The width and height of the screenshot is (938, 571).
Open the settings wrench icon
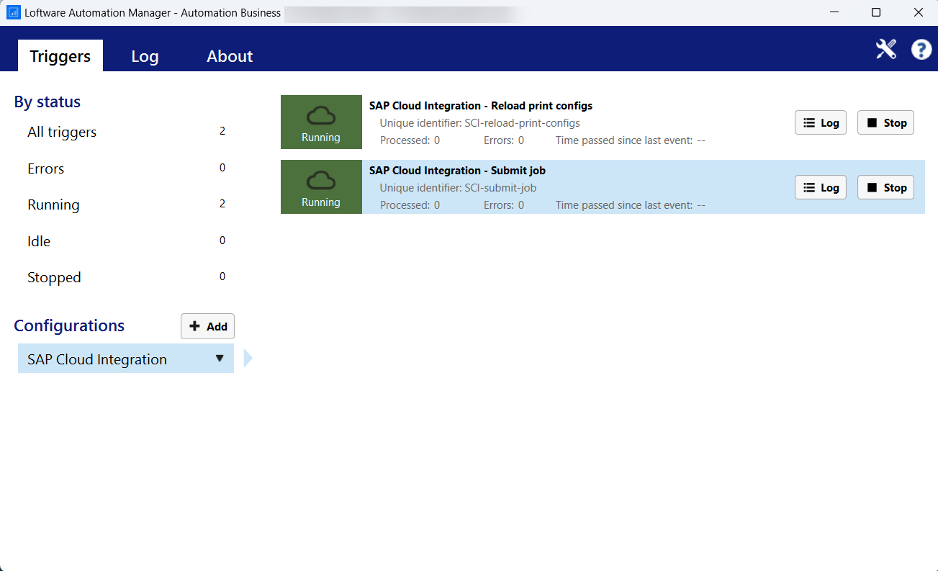click(885, 49)
